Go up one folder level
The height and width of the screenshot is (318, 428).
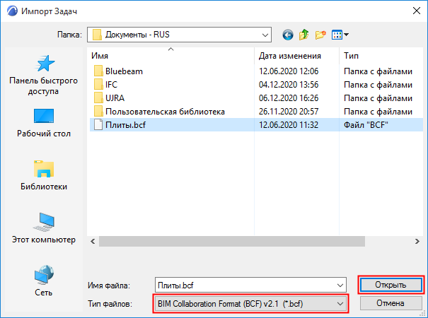pos(303,35)
